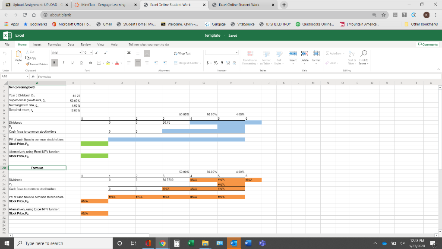The height and width of the screenshot is (249, 442).
Task: Switch to the Review ribbon tab
Action: point(86,45)
